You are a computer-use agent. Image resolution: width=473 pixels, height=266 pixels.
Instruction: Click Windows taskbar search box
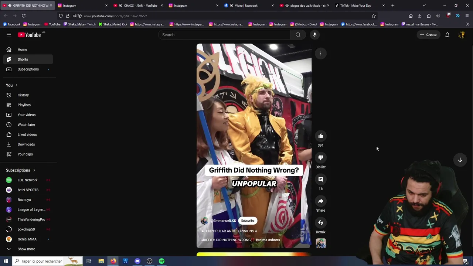(47, 261)
